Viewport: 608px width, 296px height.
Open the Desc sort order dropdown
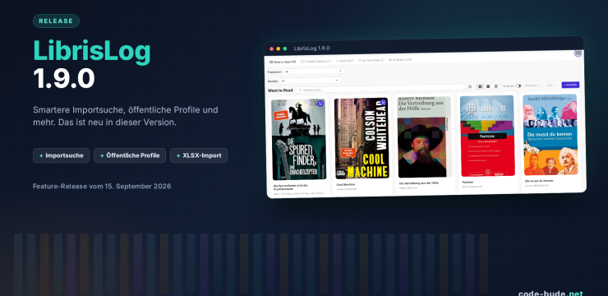pos(551,85)
